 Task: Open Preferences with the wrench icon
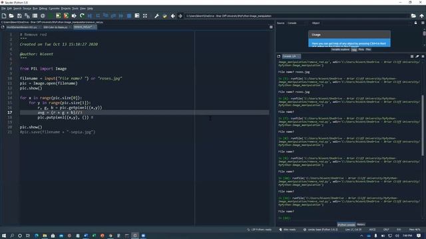point(157,16)
